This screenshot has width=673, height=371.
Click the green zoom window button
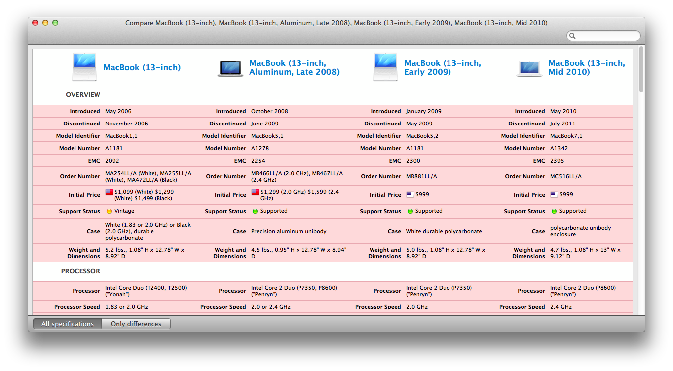(55, 23)
